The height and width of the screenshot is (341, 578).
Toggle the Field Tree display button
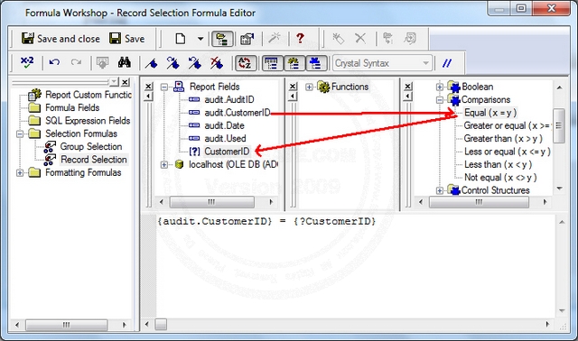272,63
